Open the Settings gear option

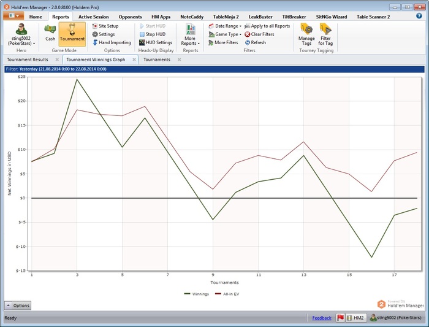pos(104,34)
